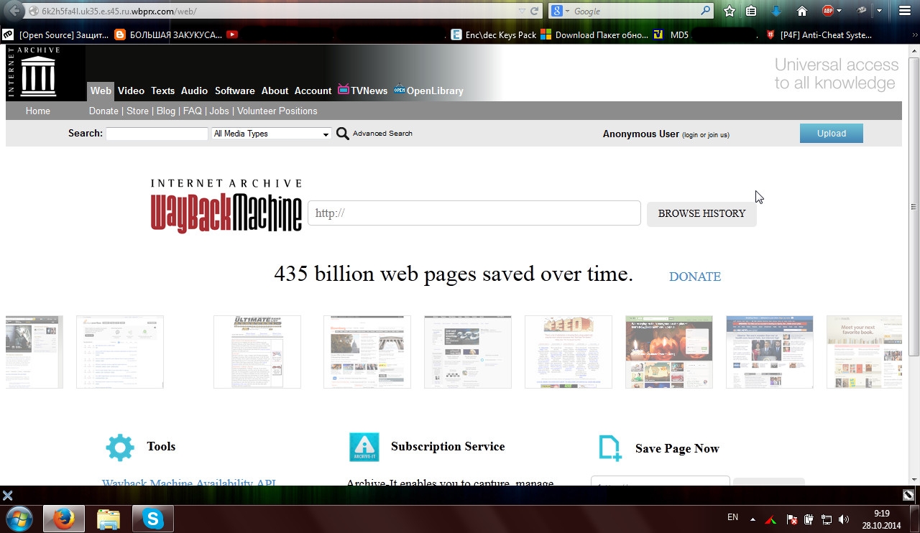920x533 pixels.
Task: Select the Software tab
Action: click(235, 91)
